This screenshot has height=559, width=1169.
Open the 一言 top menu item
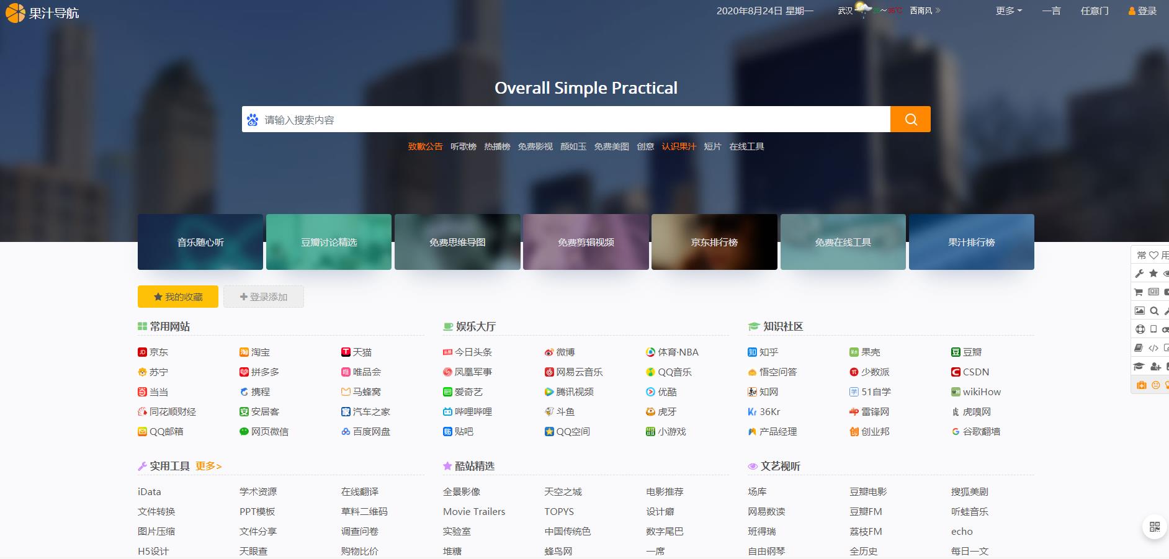coord(1051,11)
